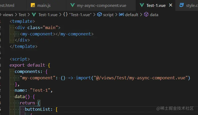Click the closing /my-component tag
This screenshot has width=198, height=115.
tap(74, 34)
